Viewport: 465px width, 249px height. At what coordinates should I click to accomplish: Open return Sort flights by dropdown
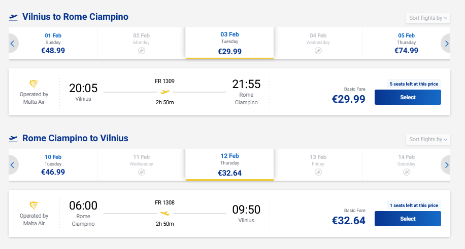(428, 139)
